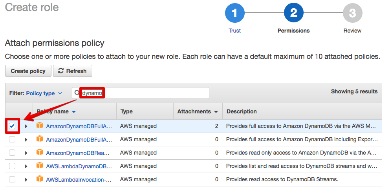Open the AmazonDynamoDBRea… policy link

click(78, 153)
